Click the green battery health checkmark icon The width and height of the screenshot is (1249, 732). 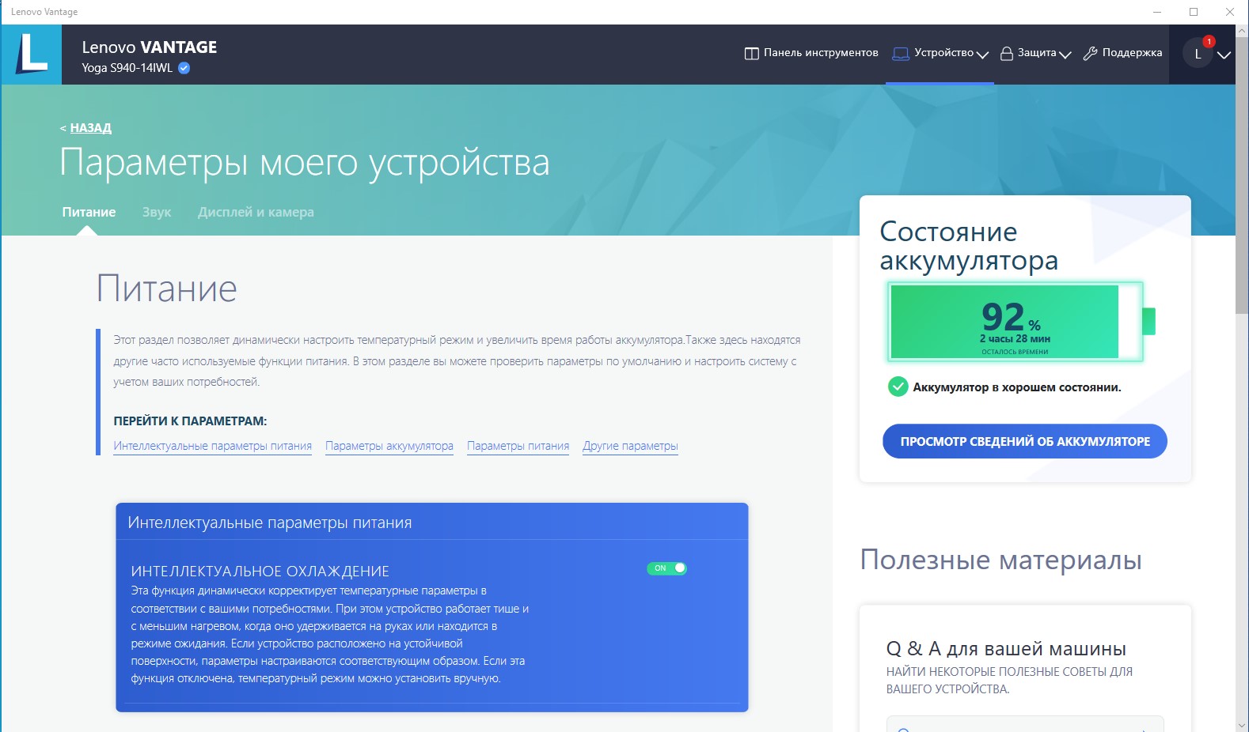pos(898,387)
